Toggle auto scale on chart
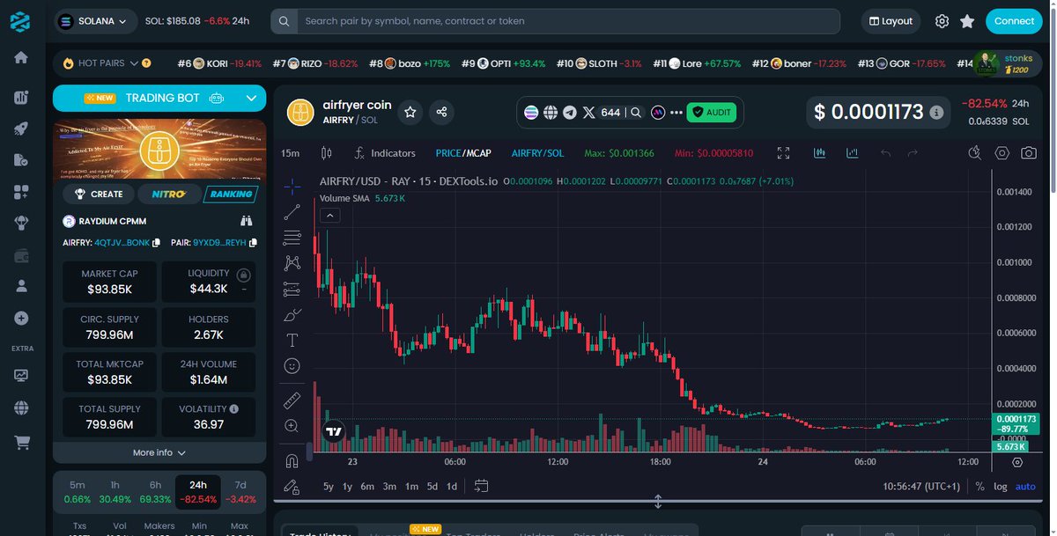Viewport: 1057px width, 536px height. point(1025,486)
